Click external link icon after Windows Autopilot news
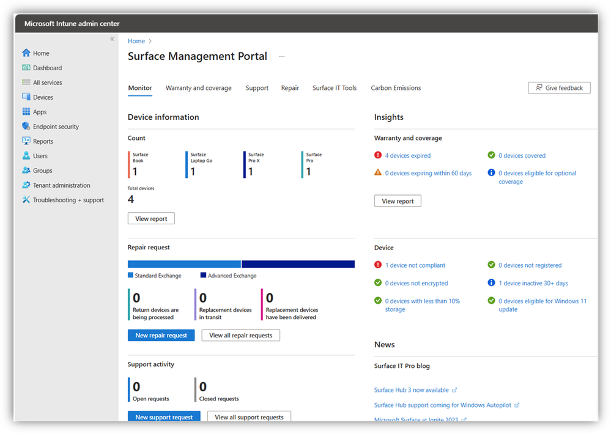Image resolution: width=611 pixels, height=434 pixels. 517,405
